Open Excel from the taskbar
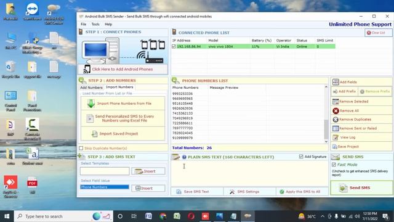This screenshot has height=222, width=394. (x=177, y=216)
